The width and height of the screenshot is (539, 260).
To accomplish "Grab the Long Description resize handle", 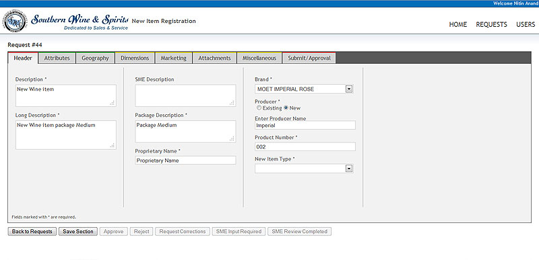I will click(113, 146).
